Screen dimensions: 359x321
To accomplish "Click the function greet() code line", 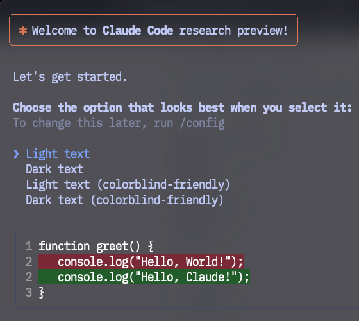I will click(96, 247).
